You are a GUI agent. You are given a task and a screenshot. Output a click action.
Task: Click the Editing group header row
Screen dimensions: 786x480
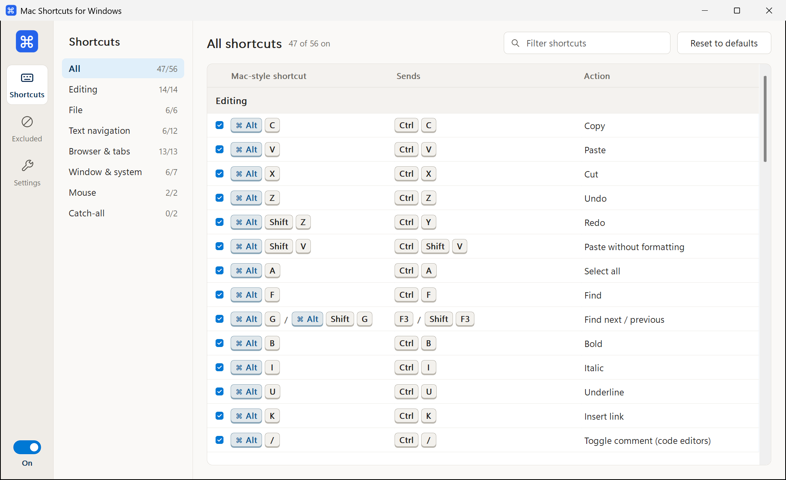pos(483,101)
